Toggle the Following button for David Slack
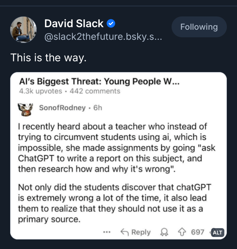The width and height of the screenshot is (237, 249). pyautogui.click(x=199, y=27)
